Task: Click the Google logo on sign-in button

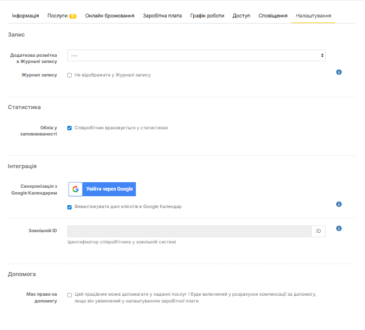Action: coord(75,189)
